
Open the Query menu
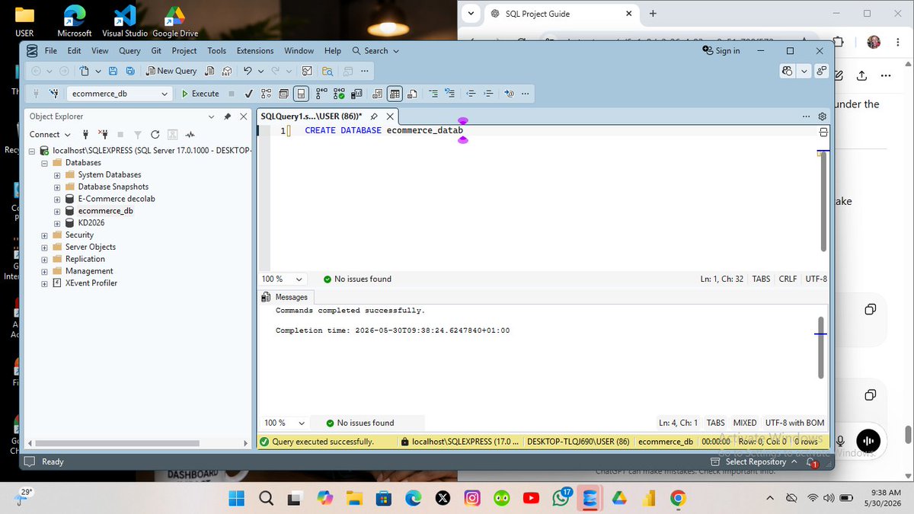click(129, 51)
